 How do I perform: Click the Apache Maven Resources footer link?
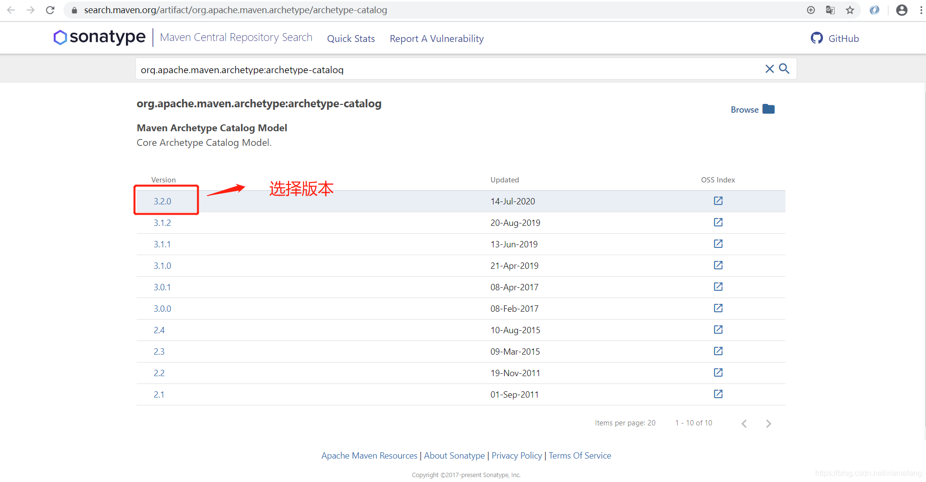pyautogui.click(x=369, y=455)
